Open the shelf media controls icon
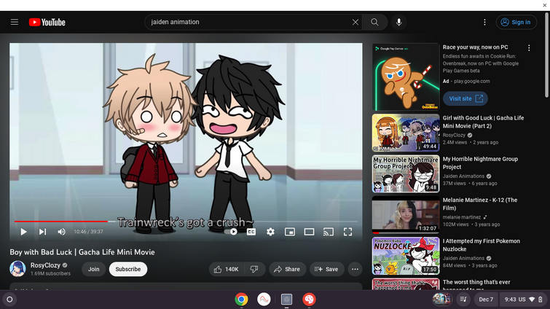This screenshot has height=309, width=550. tap(463, 300)
